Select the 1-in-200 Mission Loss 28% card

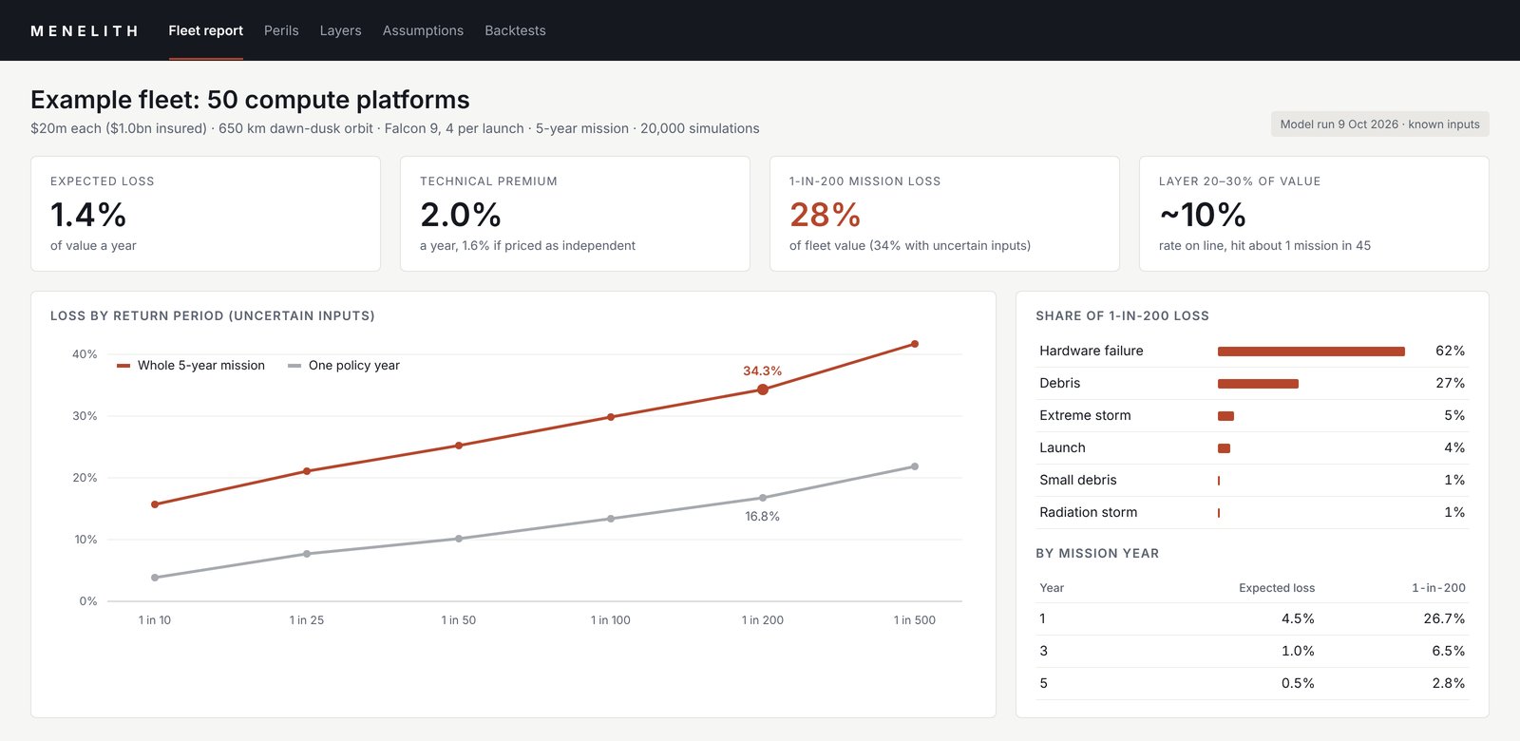point(944,214)
